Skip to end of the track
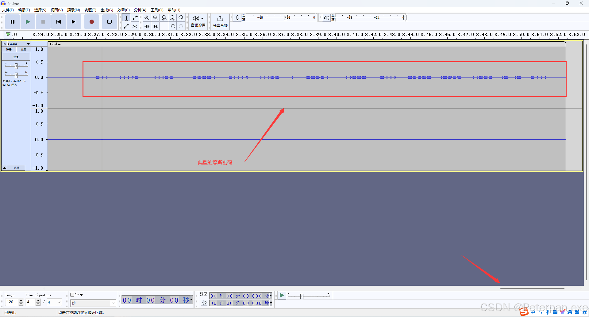This screenshot has height=317, width=589. [x=74, y=22]
